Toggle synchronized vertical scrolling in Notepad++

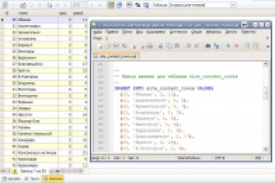(x=247, y=46)
